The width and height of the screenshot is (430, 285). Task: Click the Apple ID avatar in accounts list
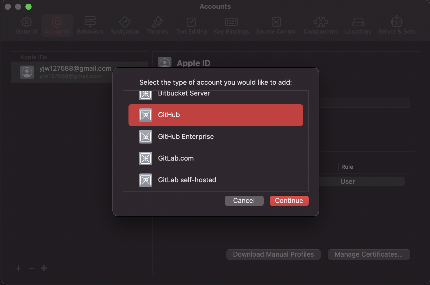coord(27,72)
